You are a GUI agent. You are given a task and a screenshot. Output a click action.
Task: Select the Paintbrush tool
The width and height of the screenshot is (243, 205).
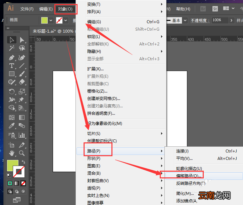click(22, 74)
